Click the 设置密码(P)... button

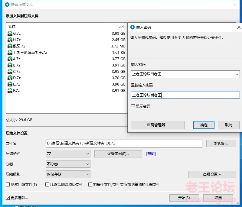pyautogui.click(x=118, y=154)
